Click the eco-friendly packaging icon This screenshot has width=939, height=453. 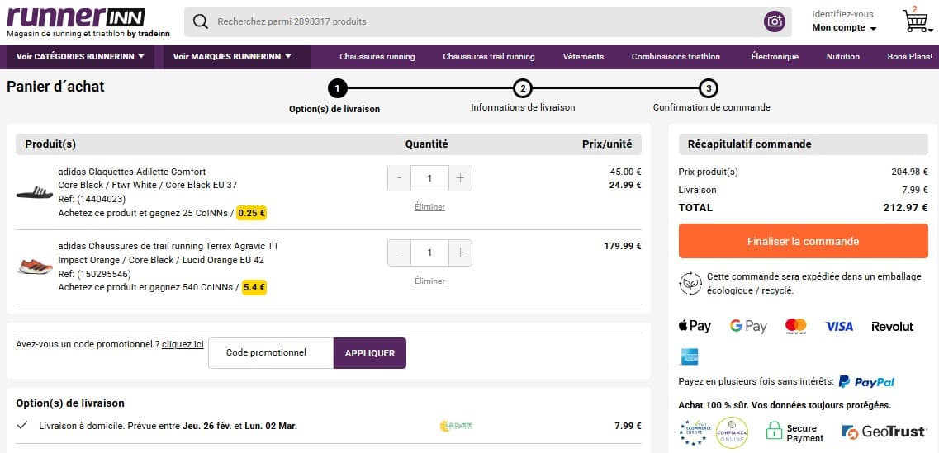690,284
